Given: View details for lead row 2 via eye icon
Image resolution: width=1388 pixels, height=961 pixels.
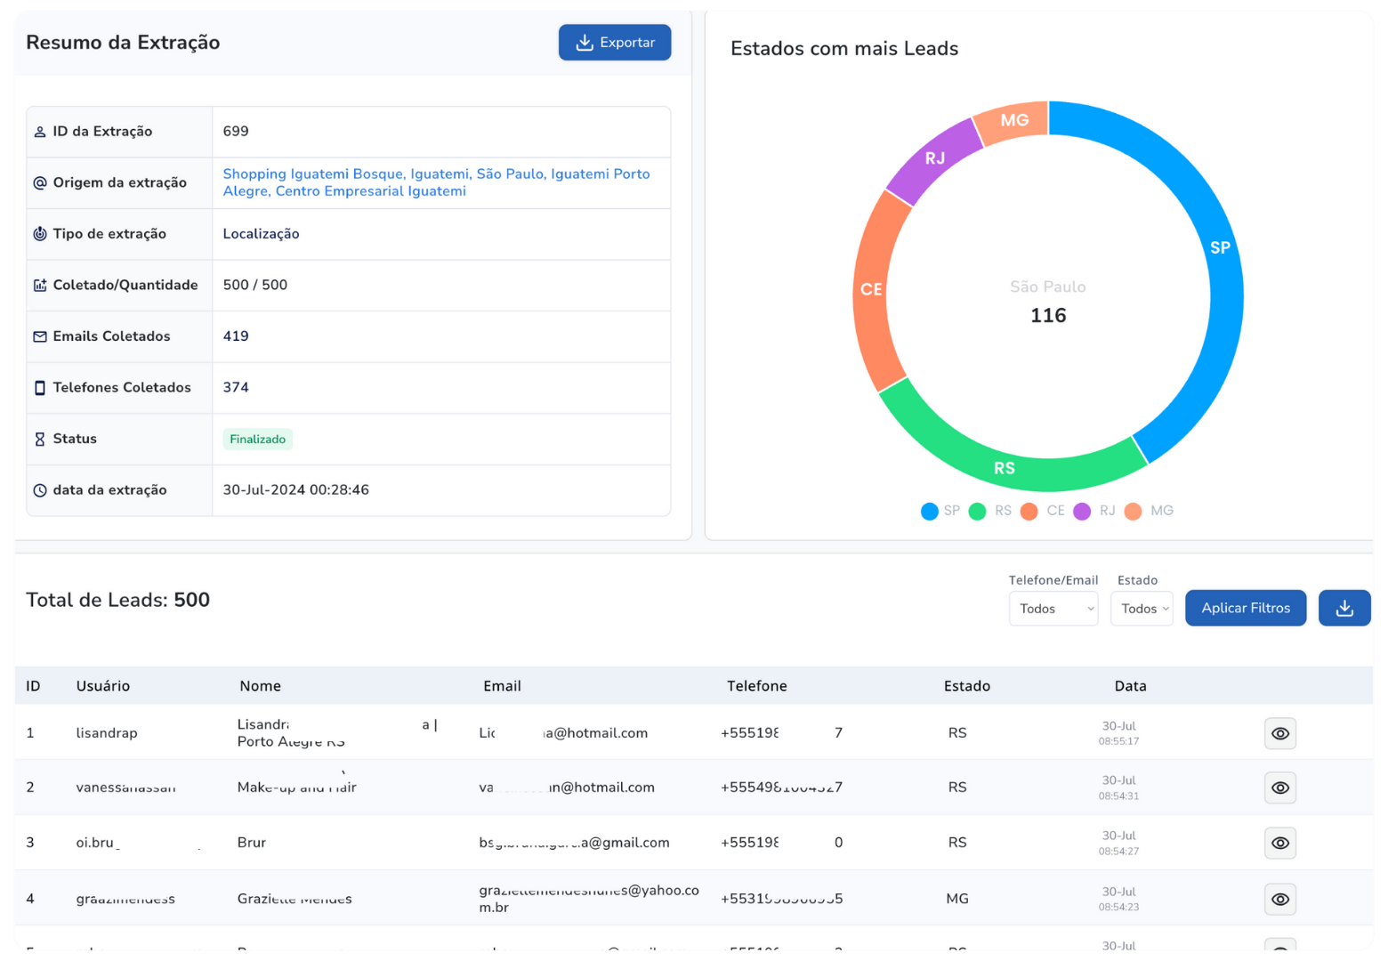Looking at the screenshot, I should (1280, 788).
